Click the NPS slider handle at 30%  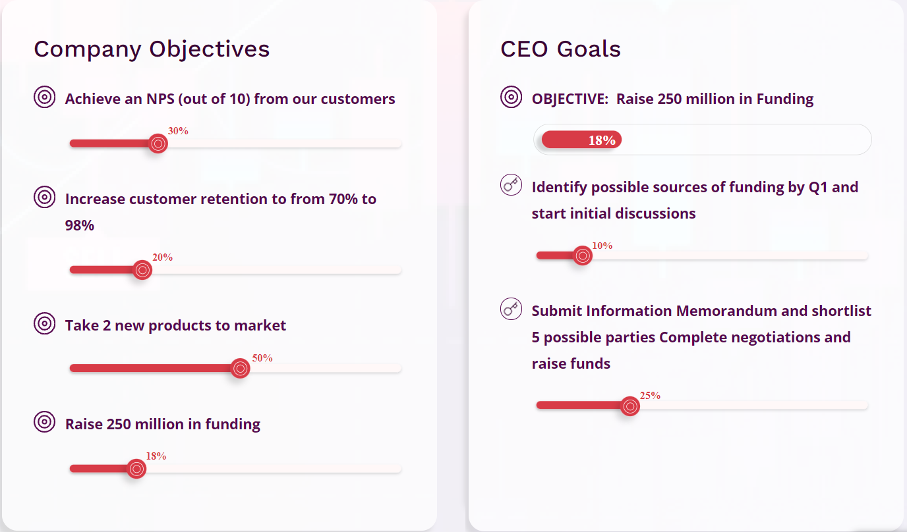pos(158,143)
